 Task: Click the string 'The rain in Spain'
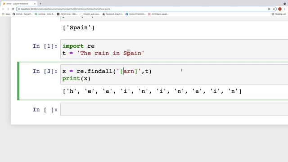coord(111,53)
